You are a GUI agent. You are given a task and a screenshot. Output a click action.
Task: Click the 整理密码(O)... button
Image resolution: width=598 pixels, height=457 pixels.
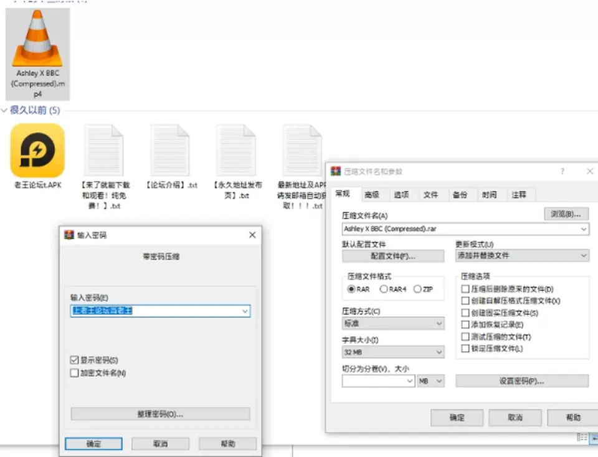[160, 414]
